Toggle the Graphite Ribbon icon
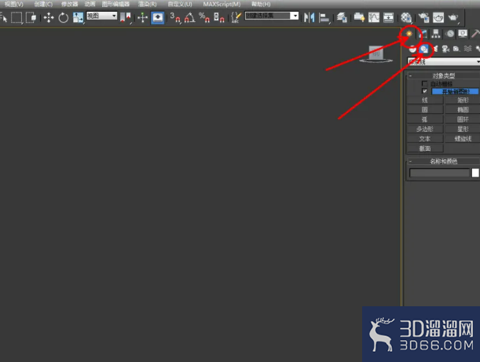 click(x=359, y=17)
